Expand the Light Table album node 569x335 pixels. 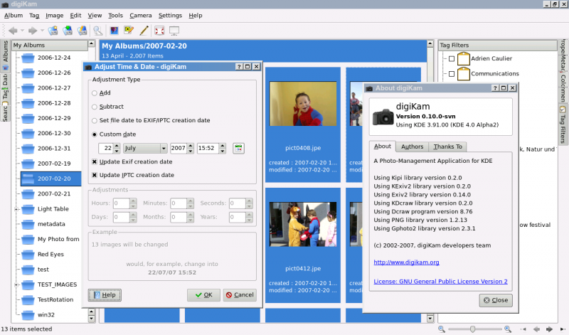[x=16, y=209]
